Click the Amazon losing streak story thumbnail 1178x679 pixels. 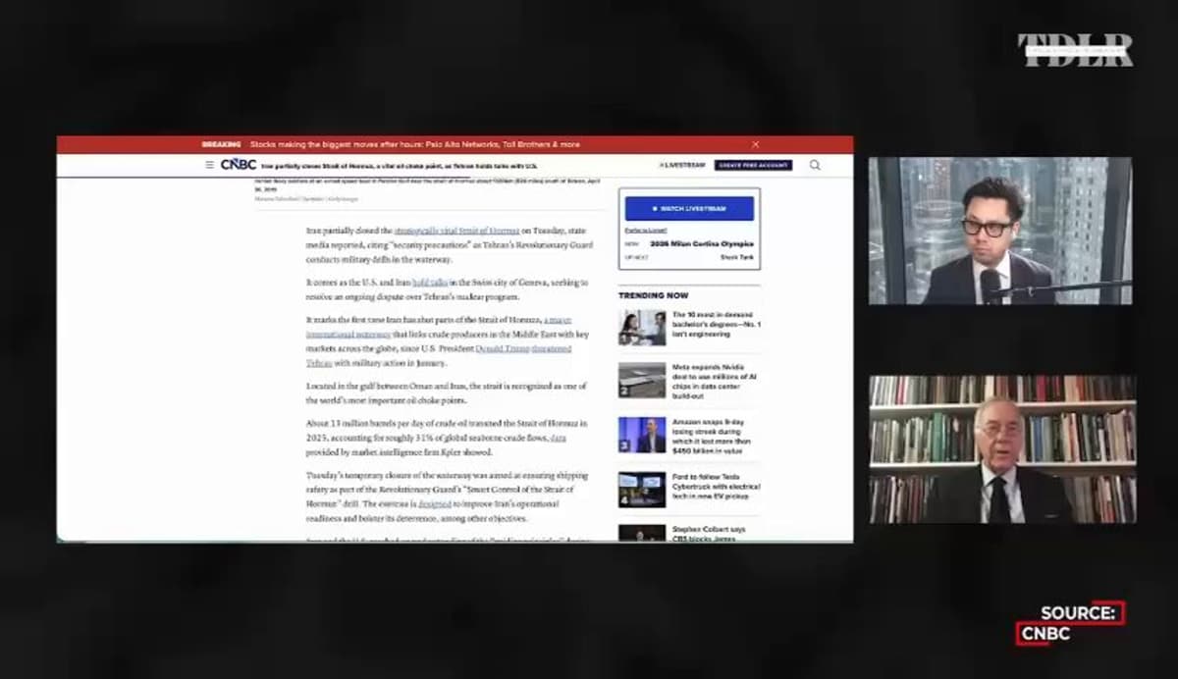(x=642, y=435)
